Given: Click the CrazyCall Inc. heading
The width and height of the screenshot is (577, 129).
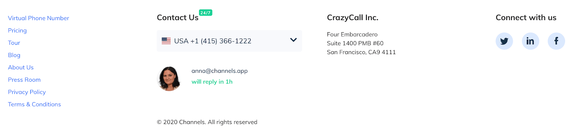Looking at the screenshot, I should 353,18.
